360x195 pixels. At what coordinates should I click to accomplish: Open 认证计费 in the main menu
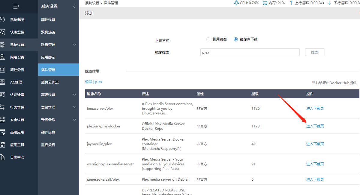point(17,95)
